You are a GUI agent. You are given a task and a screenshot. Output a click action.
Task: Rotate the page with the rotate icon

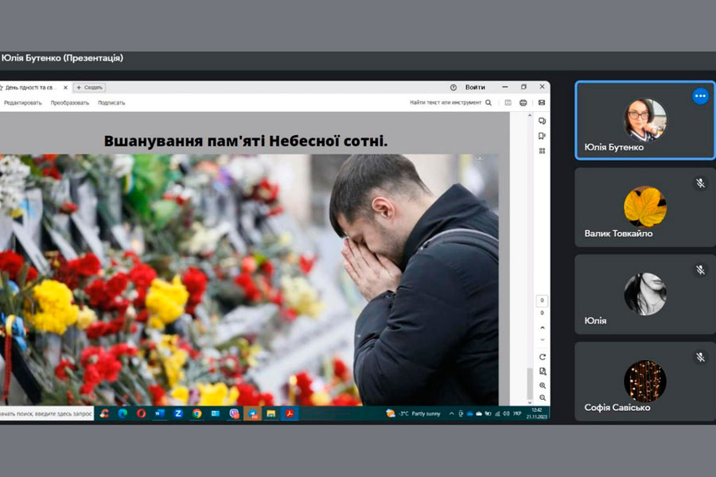point(542,357)
